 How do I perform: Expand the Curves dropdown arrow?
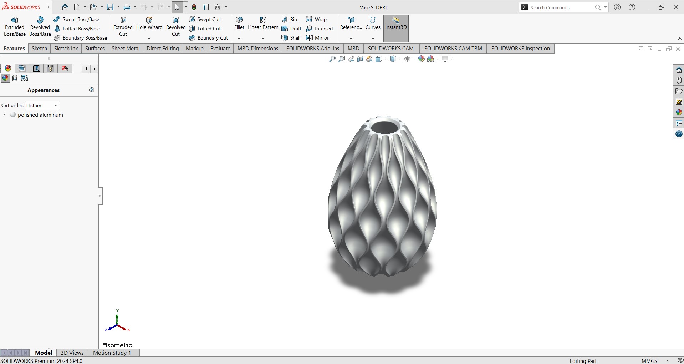(x=373, y=38)
